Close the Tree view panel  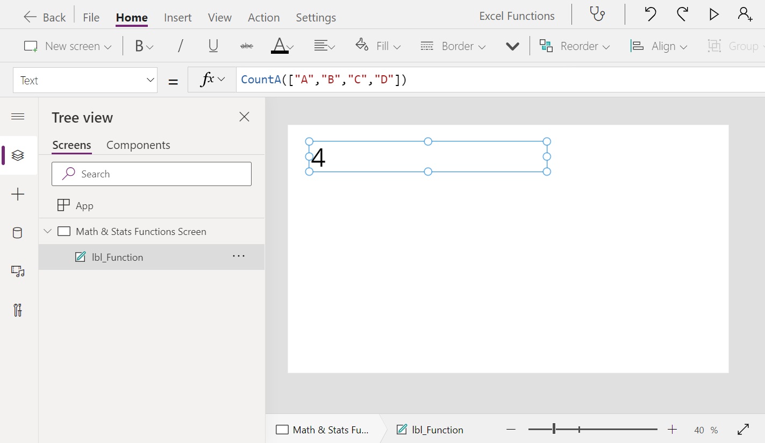pos(244,117)
